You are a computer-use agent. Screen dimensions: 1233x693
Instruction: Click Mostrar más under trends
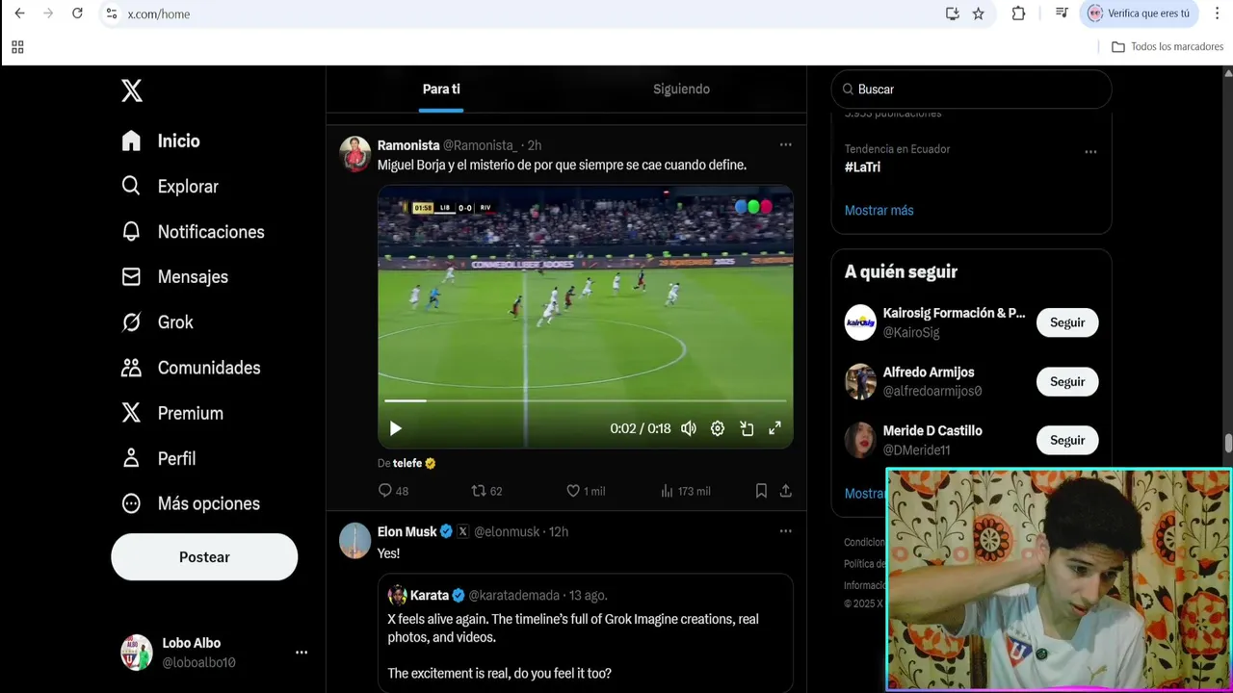(879, 210)
